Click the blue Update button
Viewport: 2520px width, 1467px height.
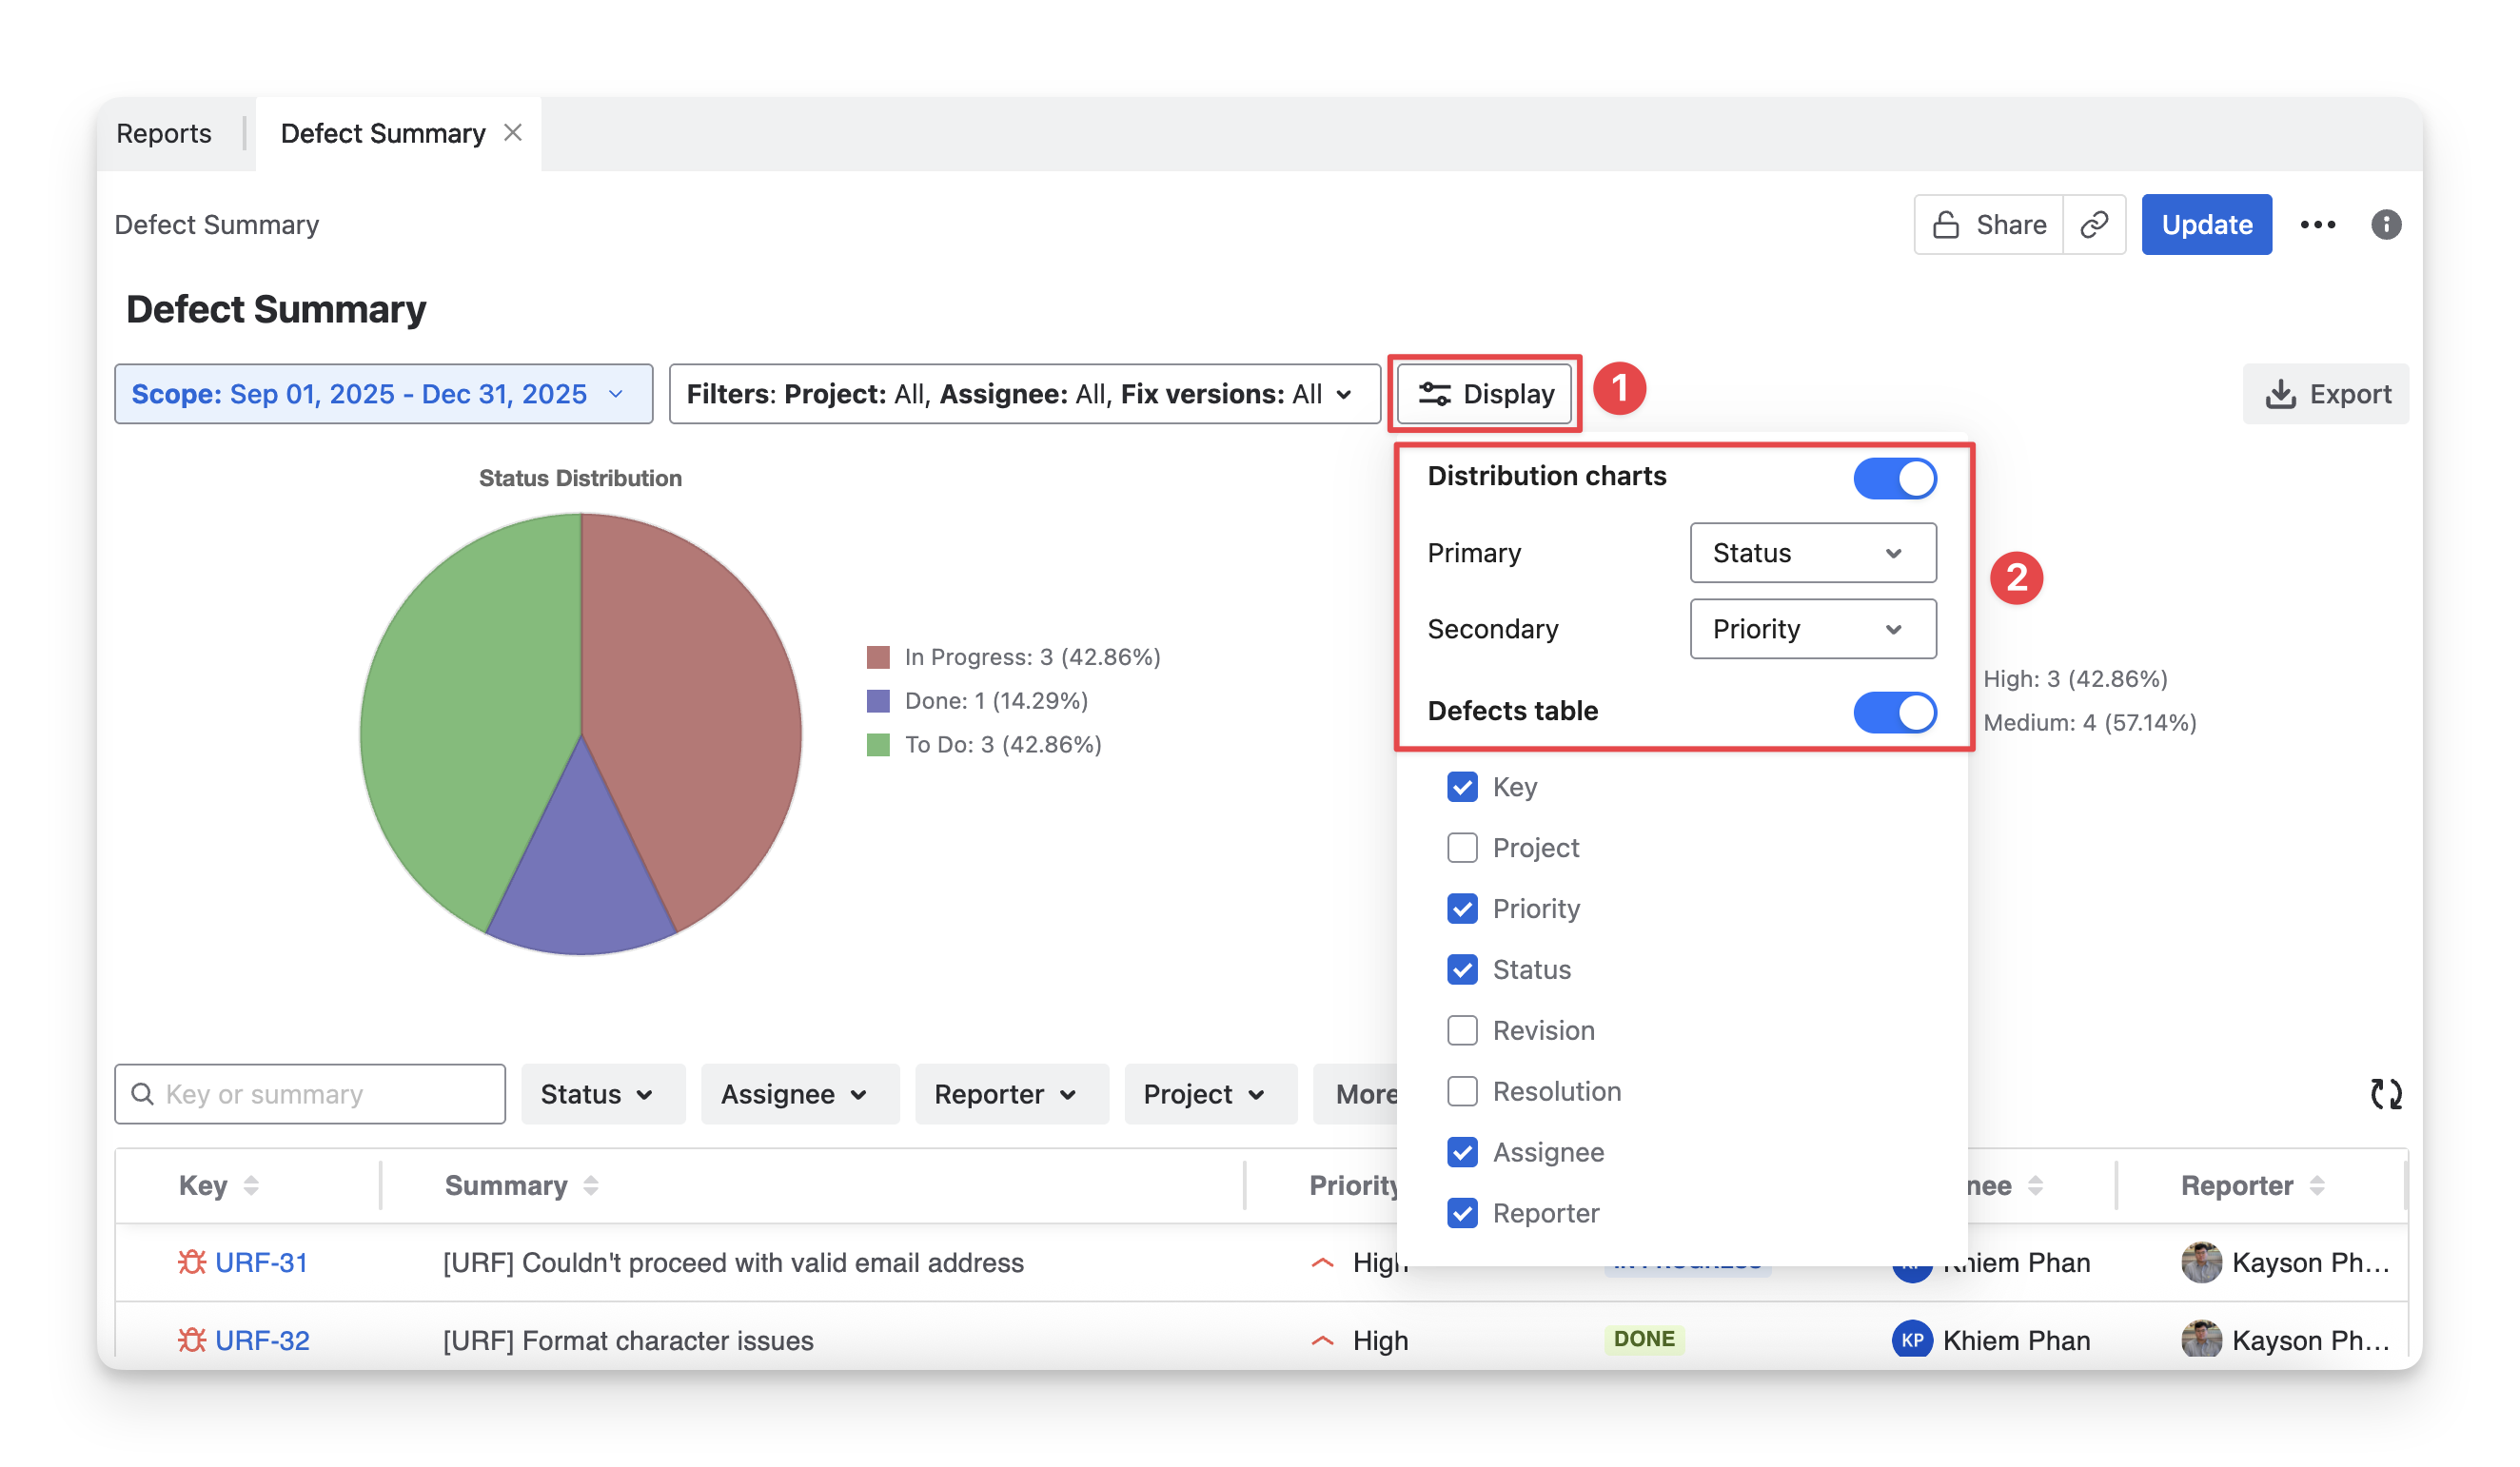tap(2206, 225)
